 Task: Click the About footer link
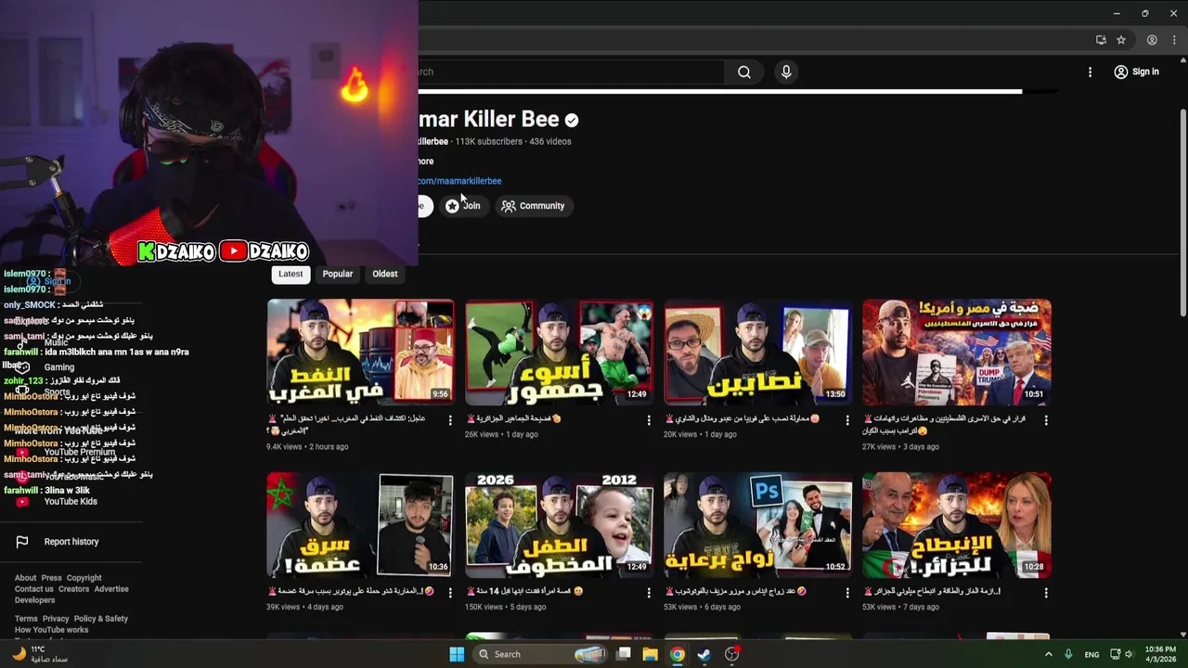point(25,578)
